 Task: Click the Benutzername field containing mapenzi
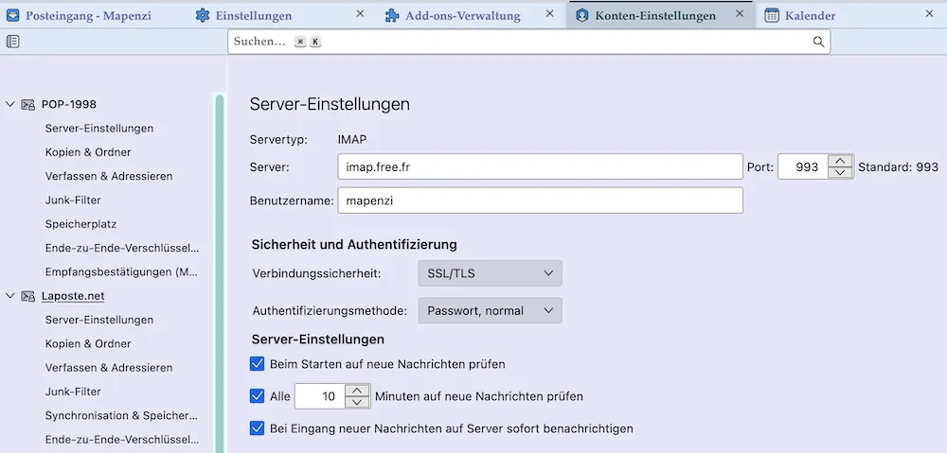tap(540, 200)
